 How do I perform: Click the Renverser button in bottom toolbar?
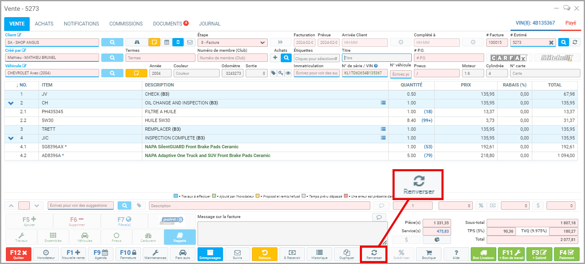[374, 254]
